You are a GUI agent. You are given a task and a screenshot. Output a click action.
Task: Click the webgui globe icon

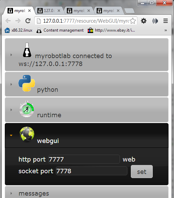coord(27,134)
